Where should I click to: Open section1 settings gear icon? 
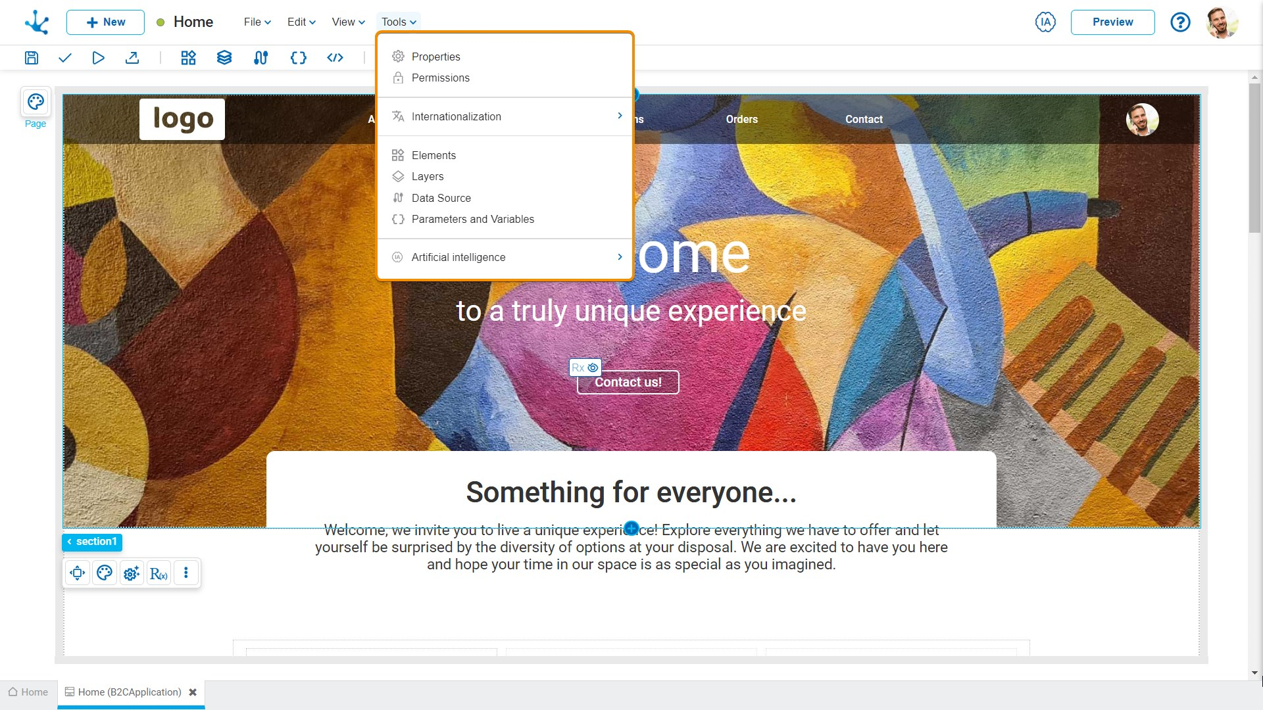(x=132, y=573)
